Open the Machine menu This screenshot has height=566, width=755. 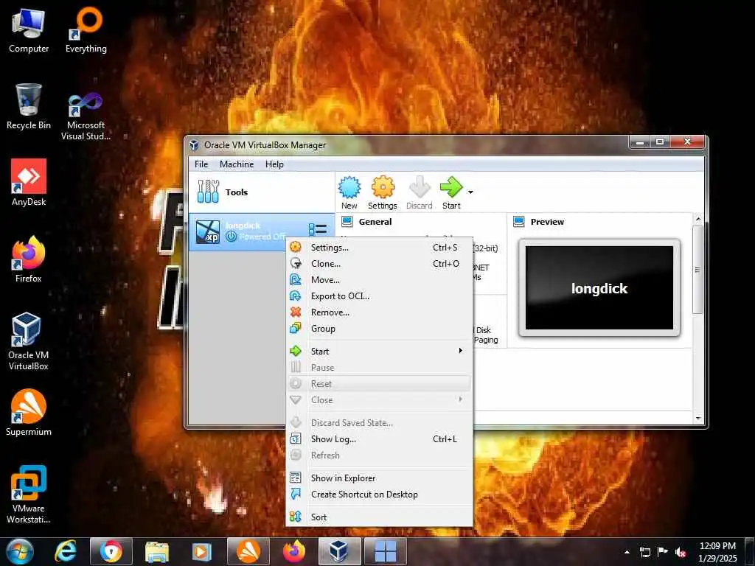pyautogui.click(x=237, y=164)
